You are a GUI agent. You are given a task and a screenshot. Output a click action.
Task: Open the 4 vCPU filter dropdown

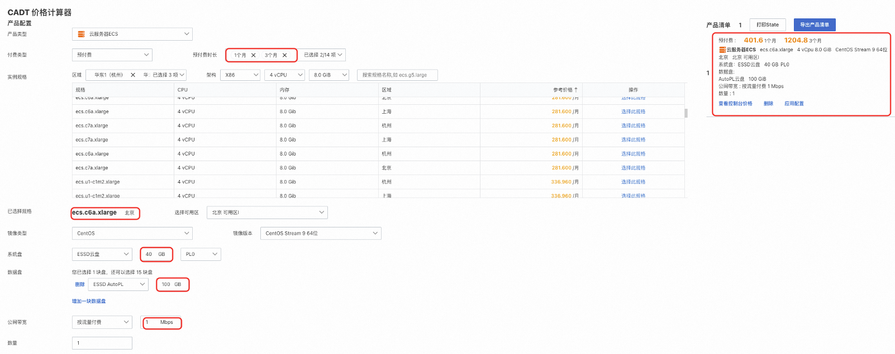coord(284,75)
